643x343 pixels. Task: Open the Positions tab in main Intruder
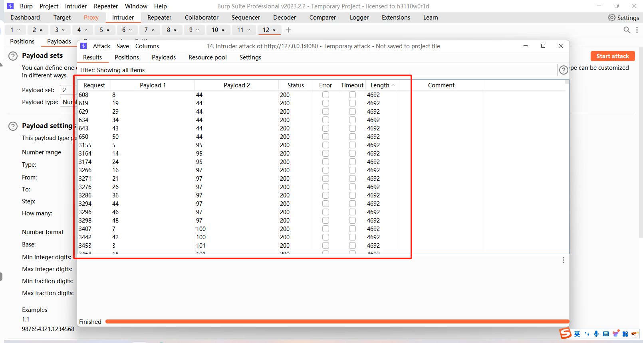(x=22, y=41)
